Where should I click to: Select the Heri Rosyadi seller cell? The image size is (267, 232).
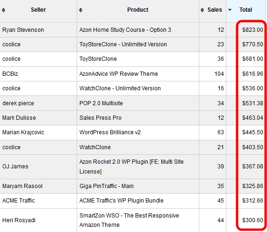point(19,220)
